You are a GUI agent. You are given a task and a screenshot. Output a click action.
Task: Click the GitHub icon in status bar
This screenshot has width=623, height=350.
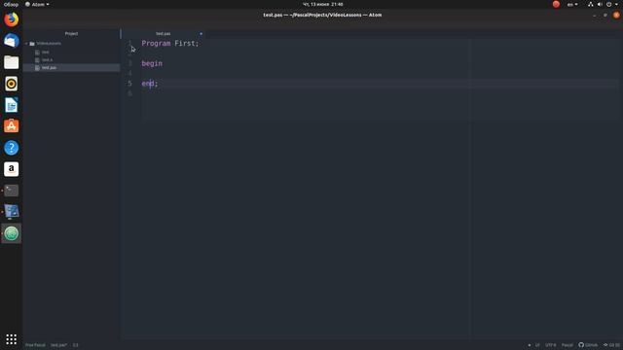pyautogui.click(x=581, y=345)
